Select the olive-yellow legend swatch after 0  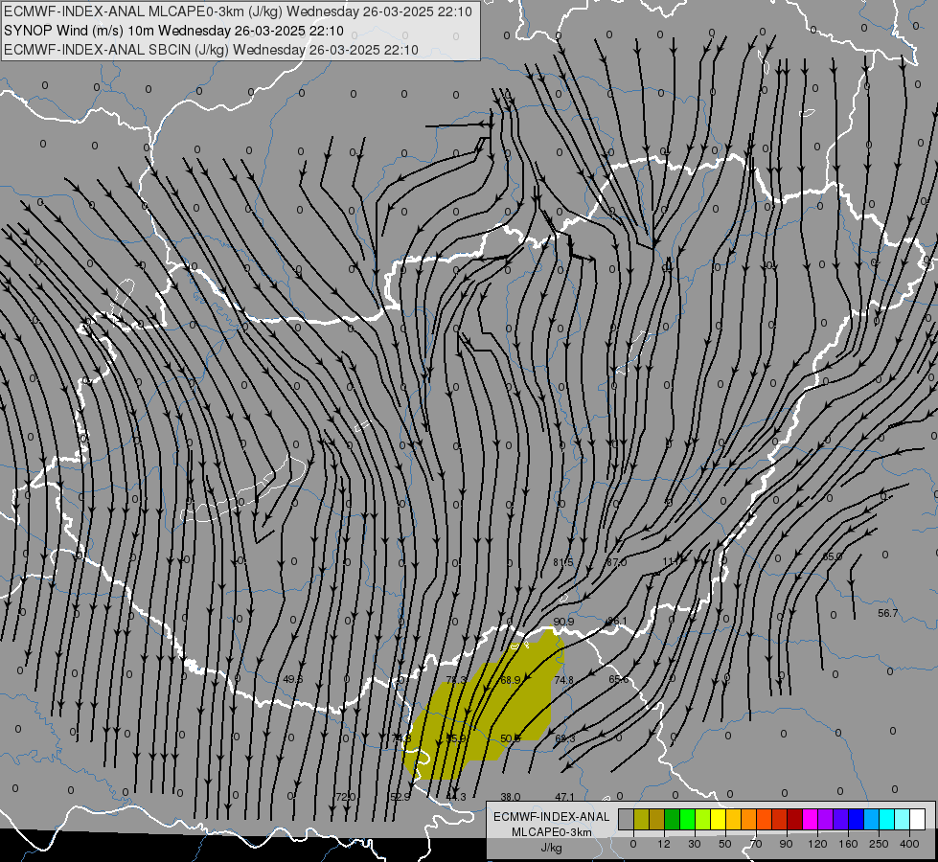pos(641,819)
